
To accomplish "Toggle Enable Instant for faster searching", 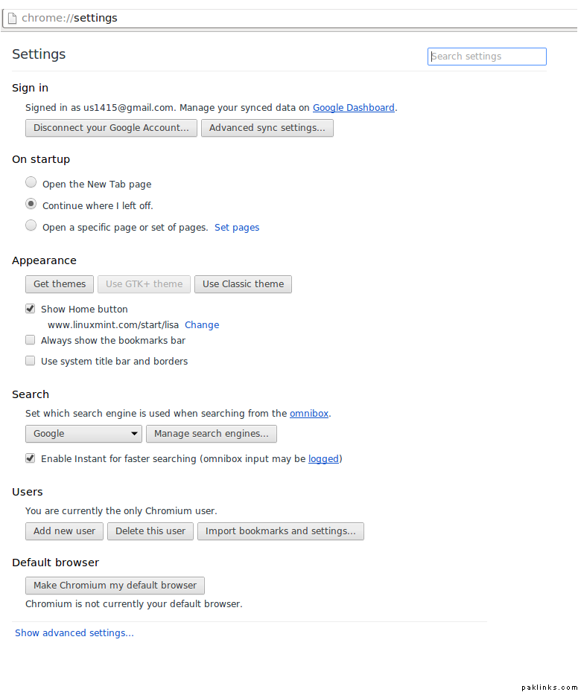I will point(31,458).
